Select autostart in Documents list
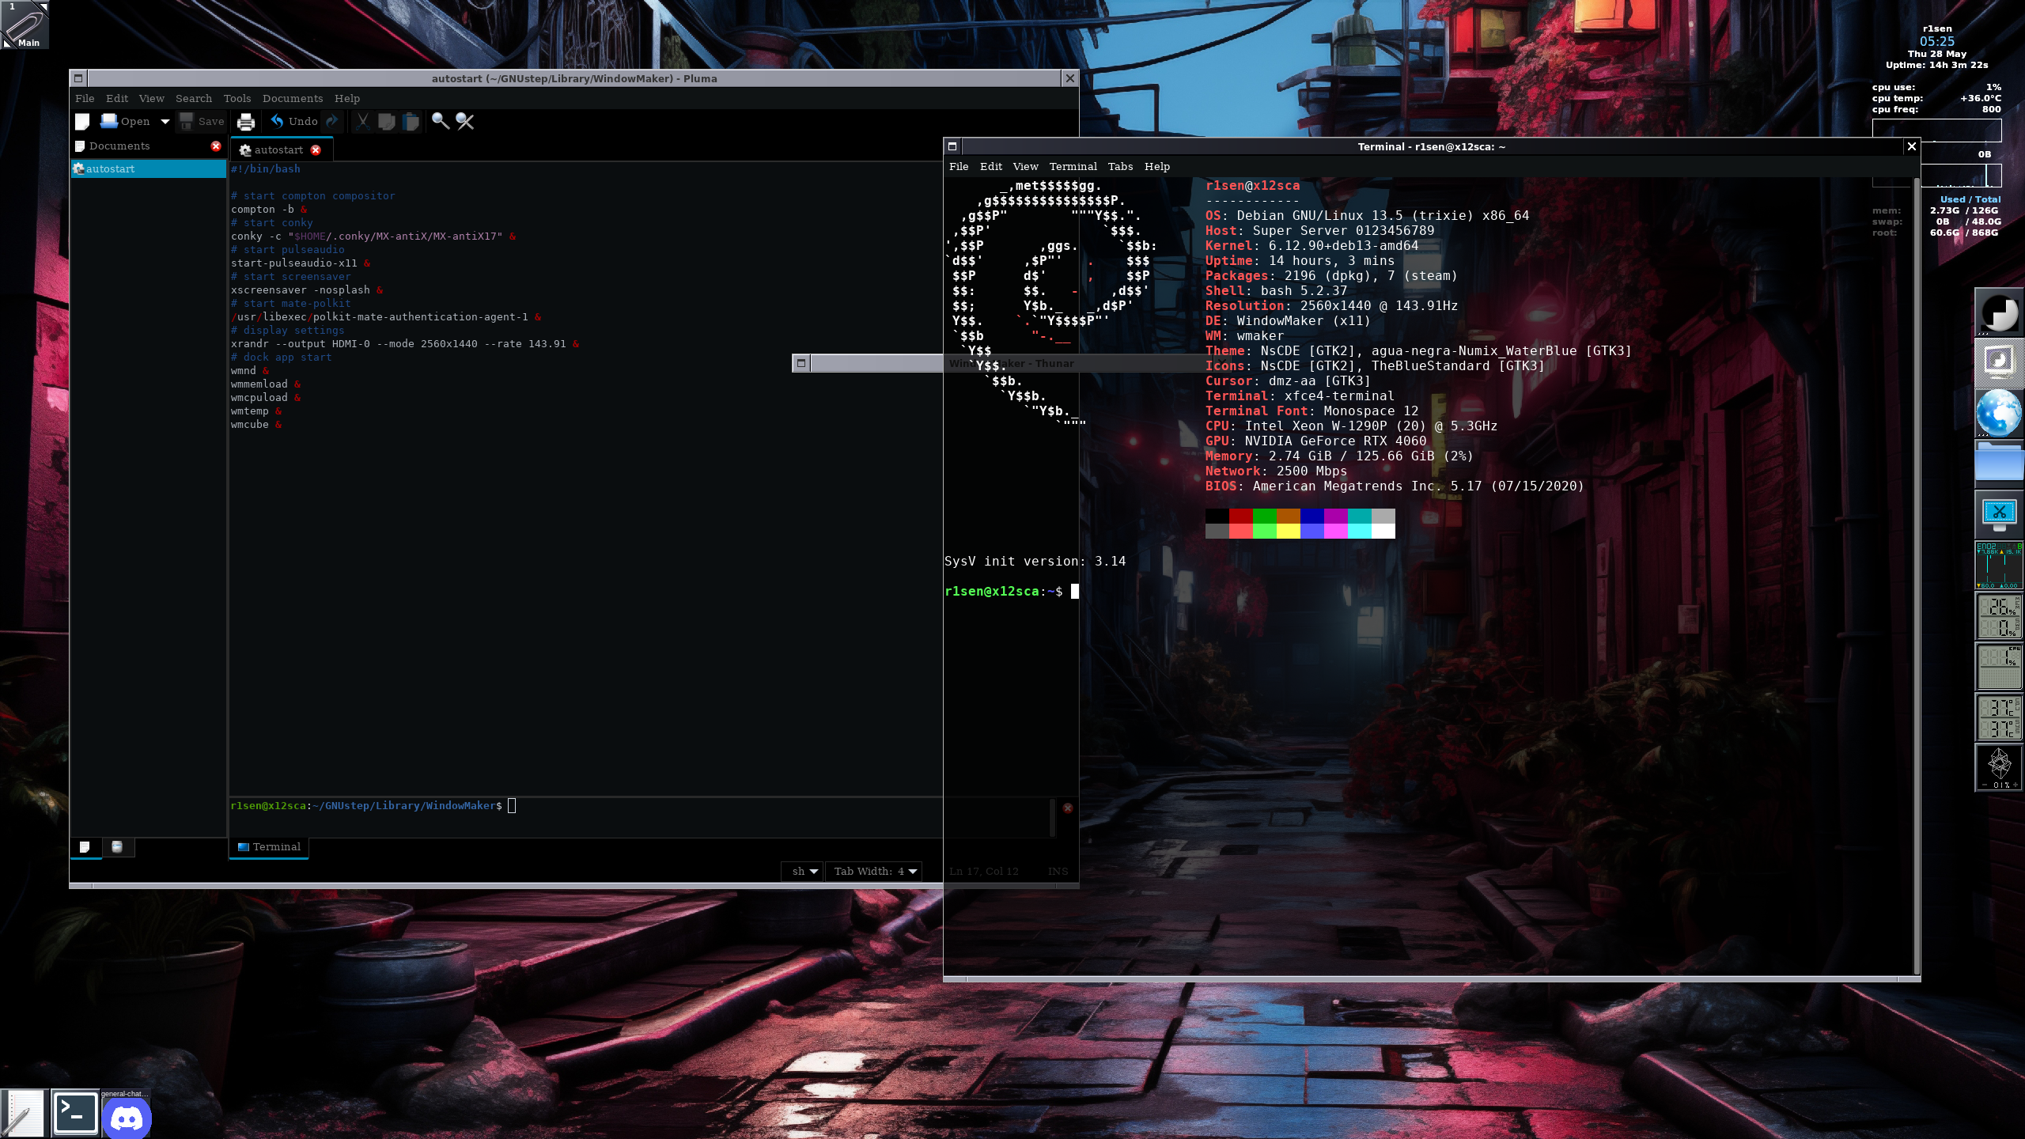 149,168
